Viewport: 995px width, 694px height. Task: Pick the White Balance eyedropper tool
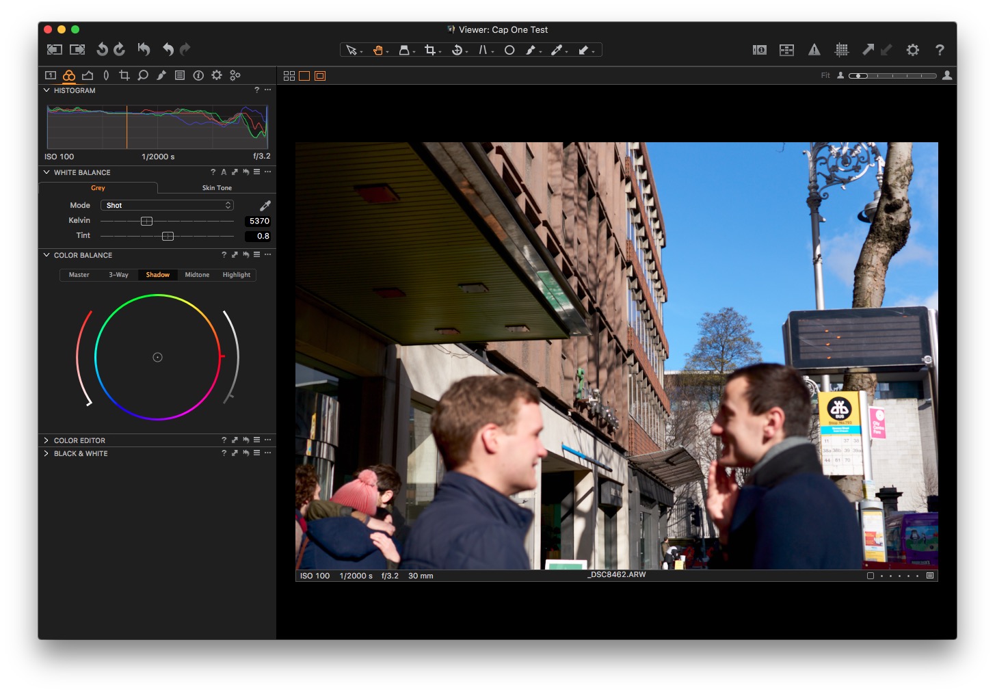pyautogui.click(x=557, y=49)
